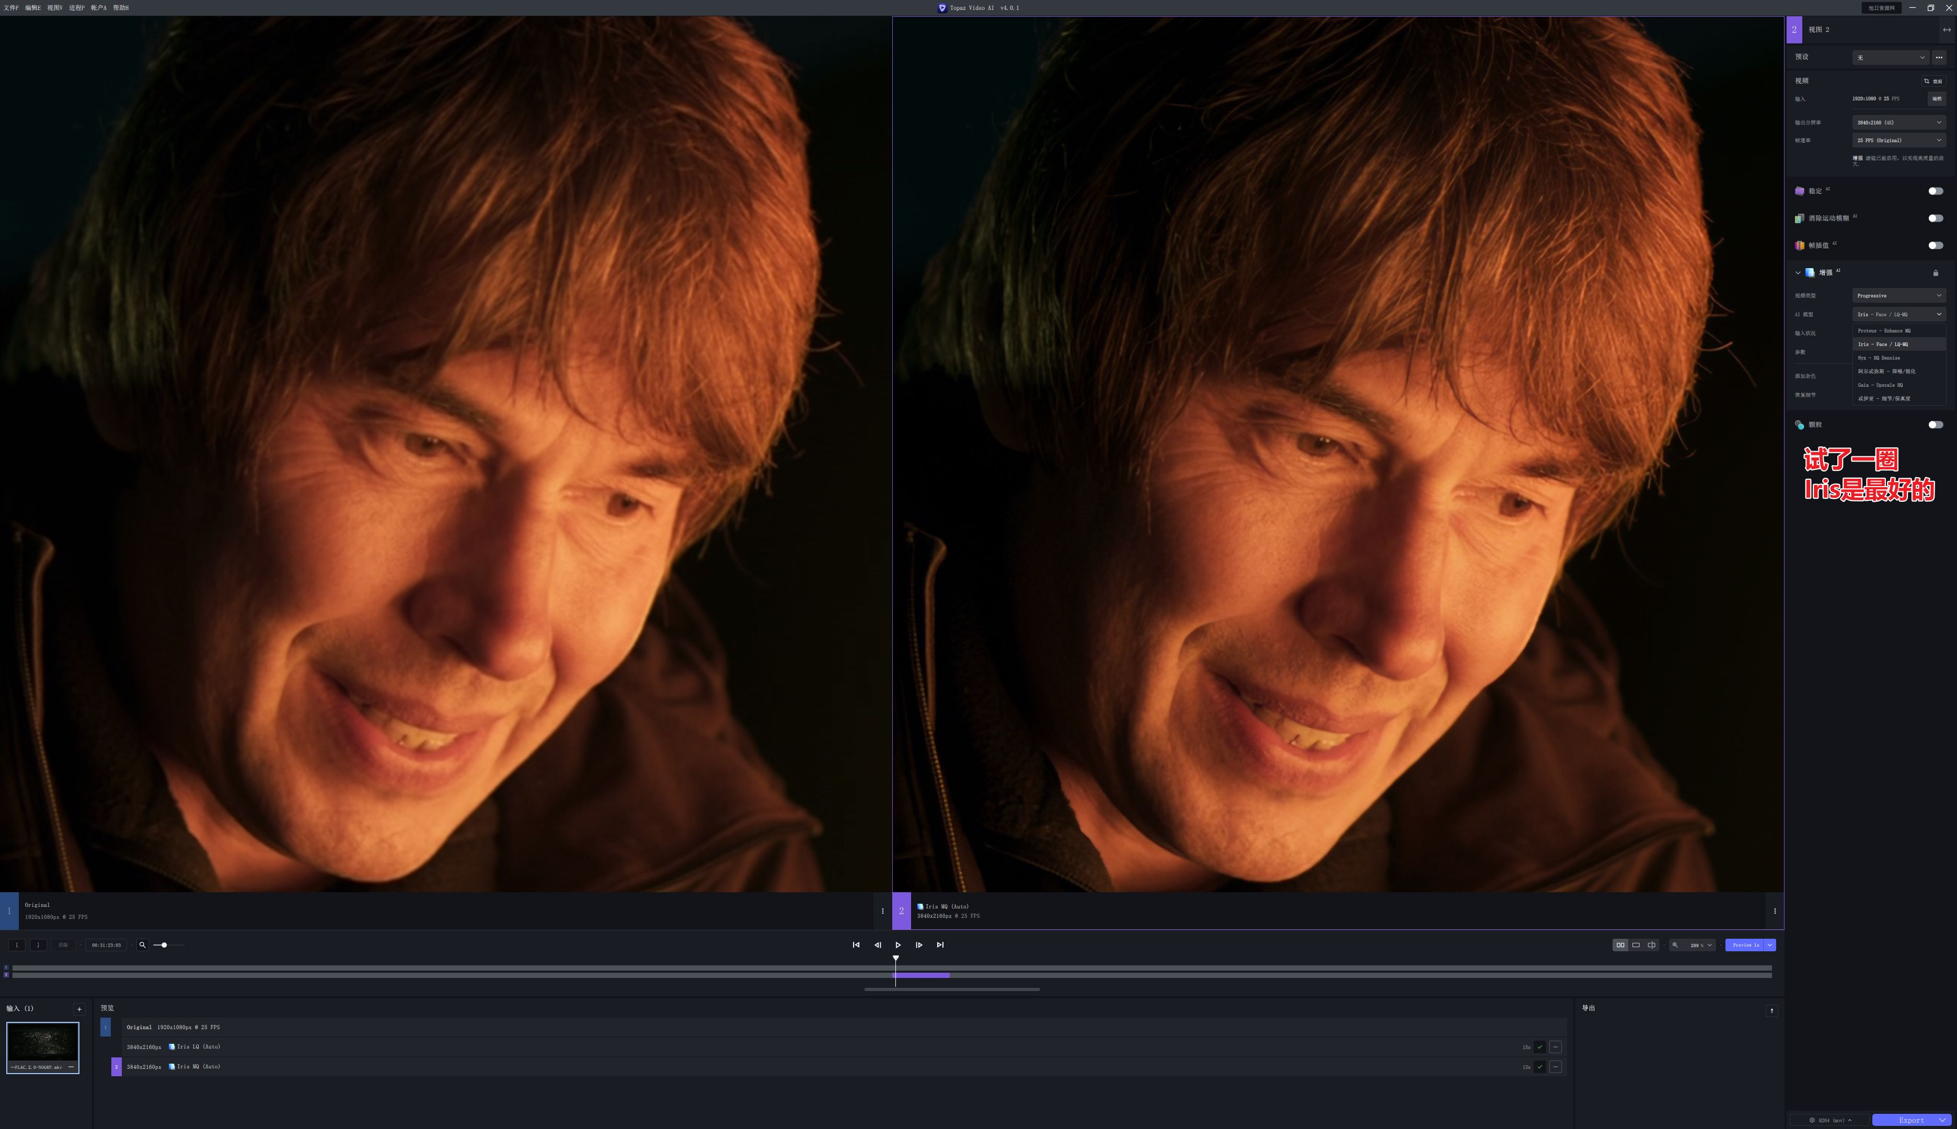Open the output resolution 3840x2160 dropdown

[x=1898, y=122]
